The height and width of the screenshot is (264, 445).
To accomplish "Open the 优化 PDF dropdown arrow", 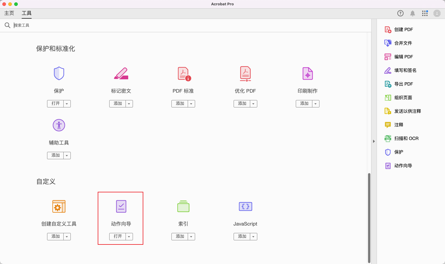I will coord(253,104).
